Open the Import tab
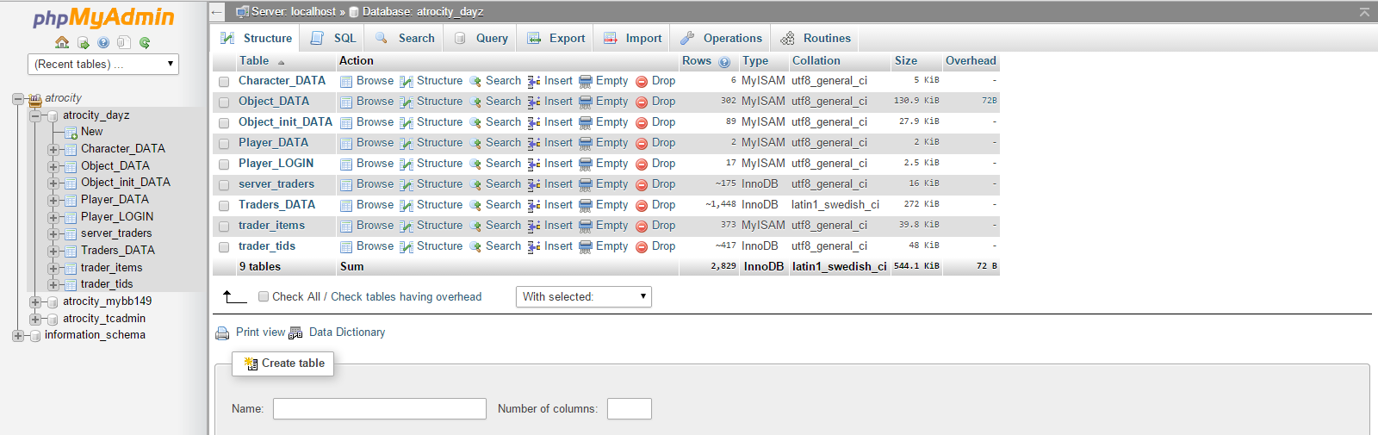1378x435 pixels. click(632, 38)
